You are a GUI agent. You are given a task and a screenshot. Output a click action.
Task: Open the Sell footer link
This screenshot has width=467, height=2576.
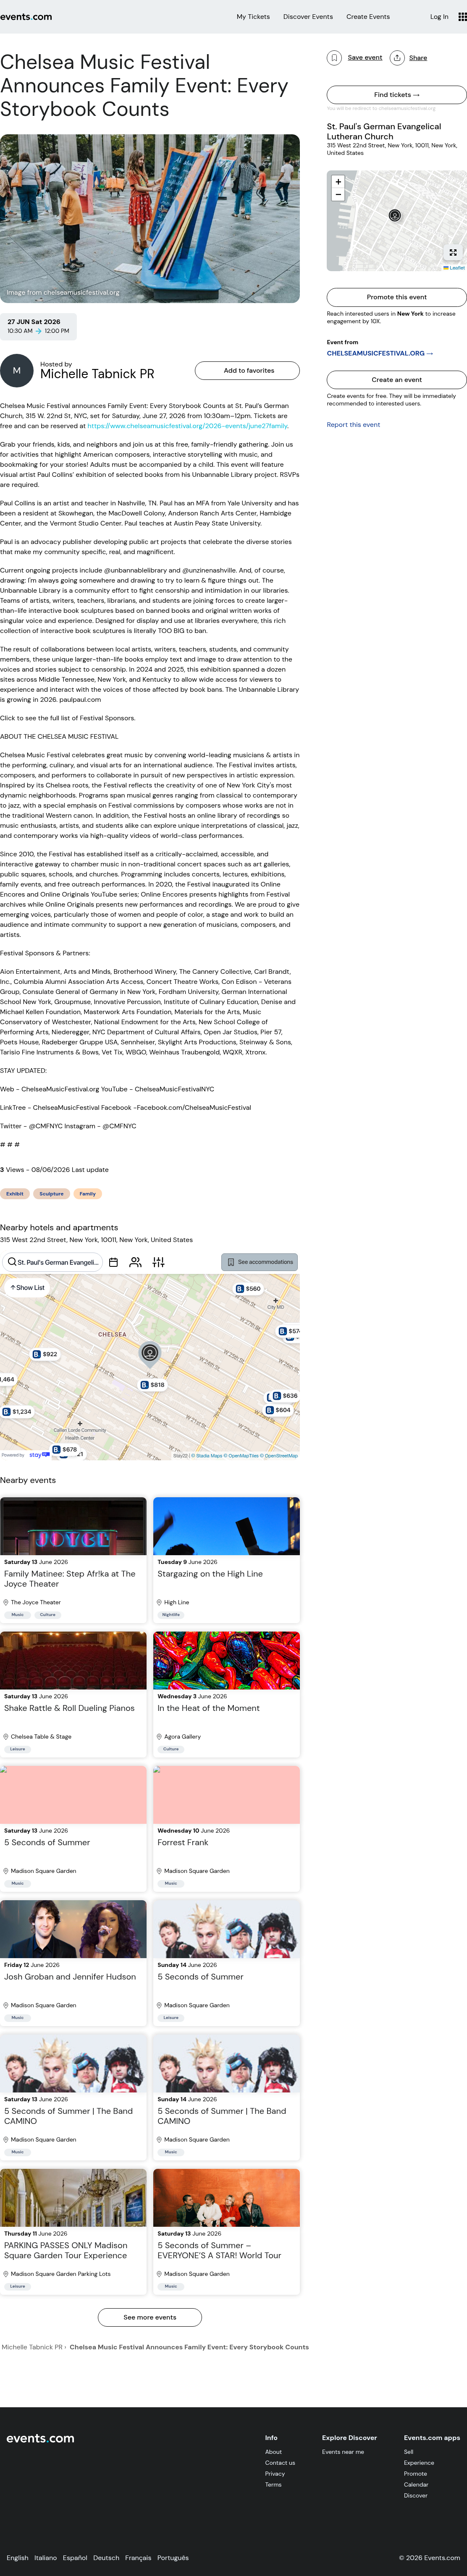pos(408,2452)
